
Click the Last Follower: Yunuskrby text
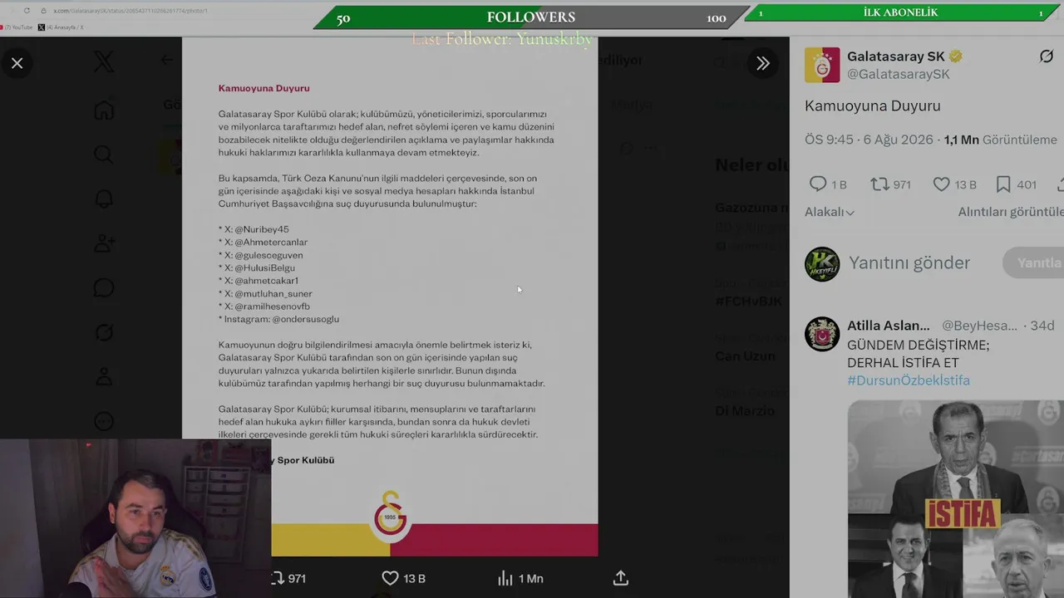[x=503, y=39]
